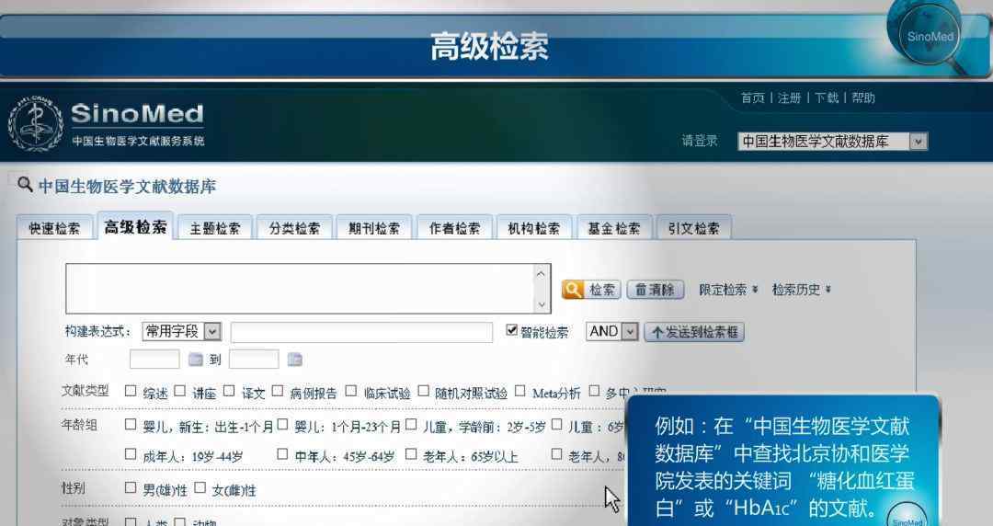The width and height of the screenshot is (993, 526).
Task: Click the 中国生物医学文献数据库 heading text
Action: 127,187
